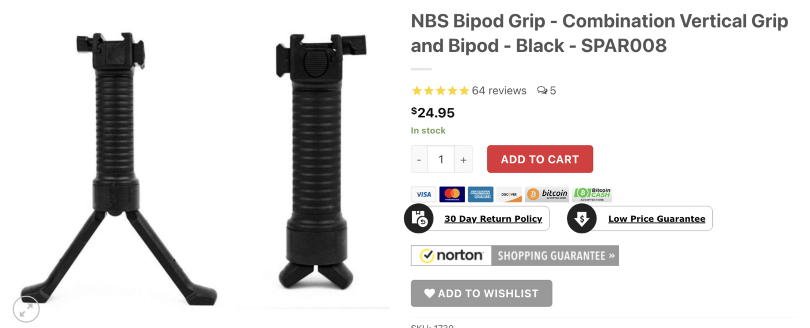The height and width of the screenshot is (328, 810).
Task: Click the Add to Cart button
Action: point(540,159)
